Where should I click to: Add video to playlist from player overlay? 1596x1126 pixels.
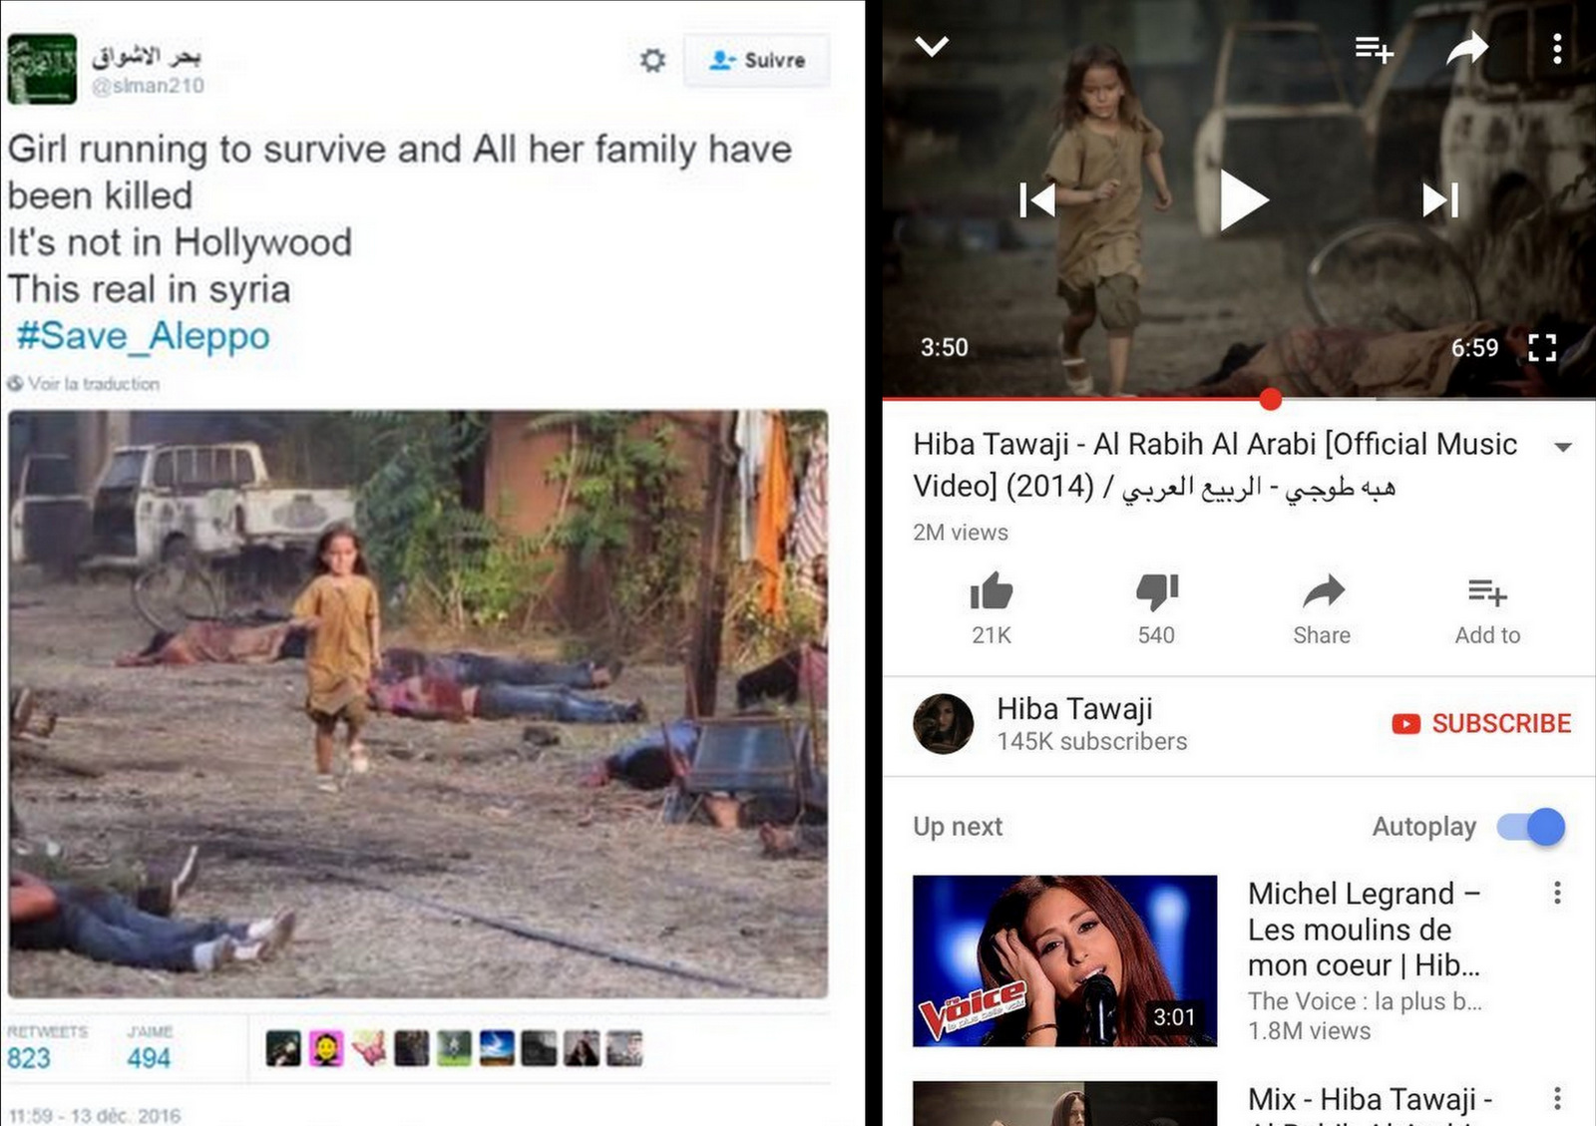(1373, 48)
